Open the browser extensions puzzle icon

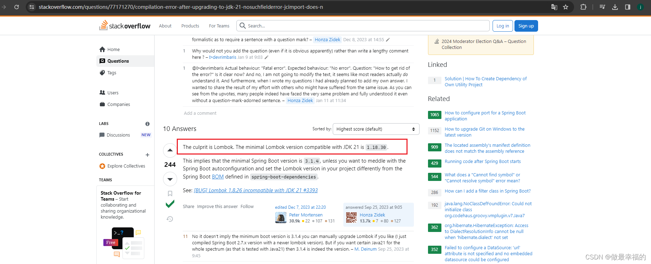pyautogui.click(x=583, y=7)
